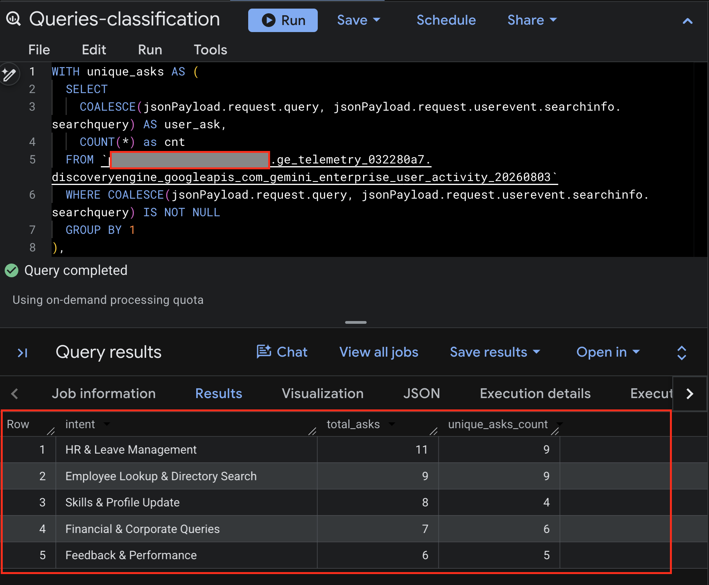
Task: Open the Run menu
Action: coord(150,50)
